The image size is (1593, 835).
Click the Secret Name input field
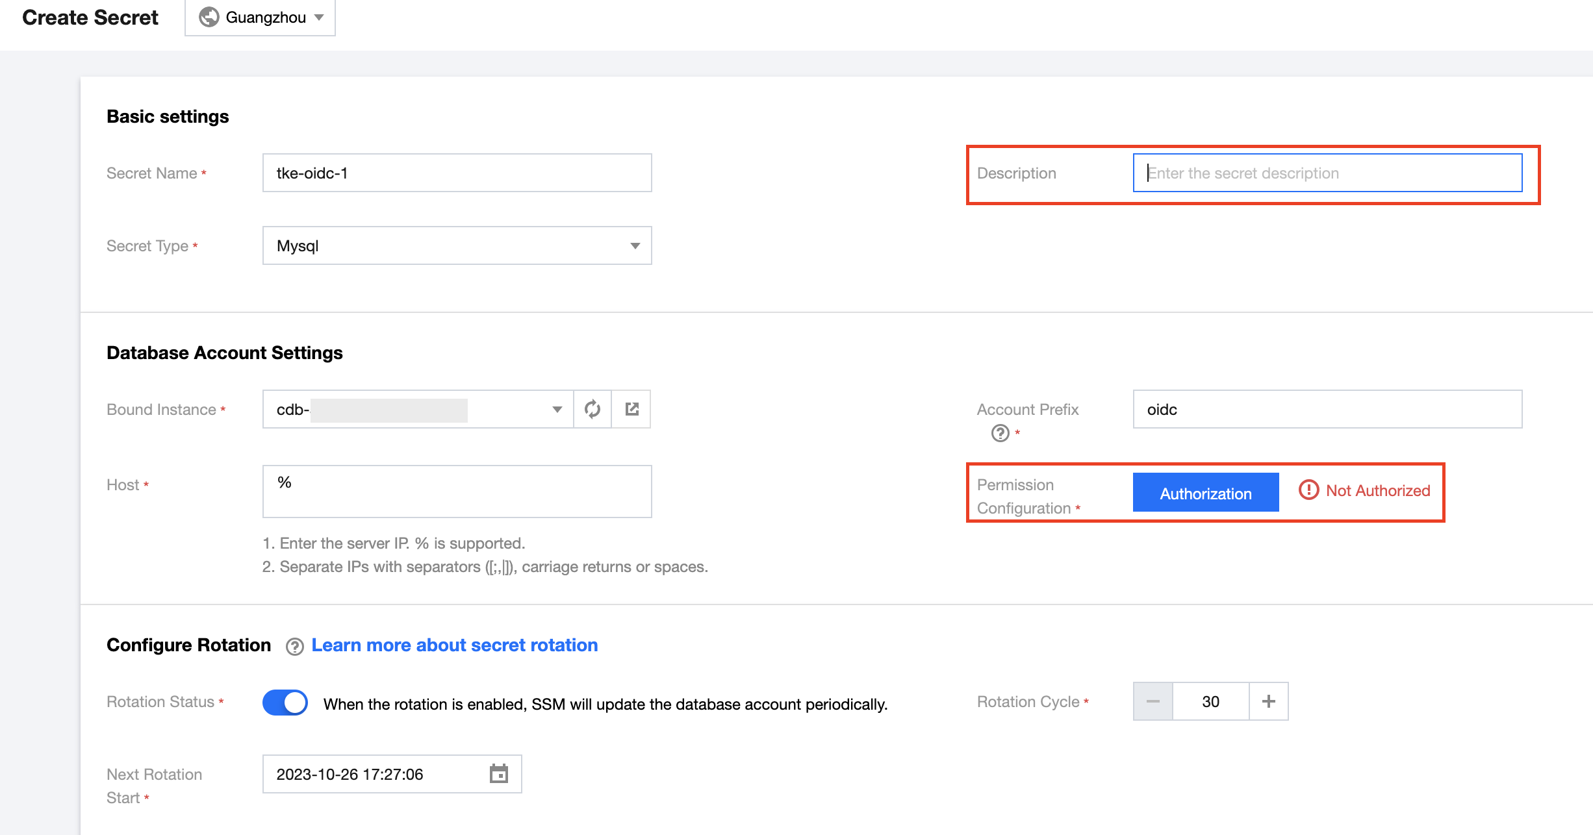point(457,173)
